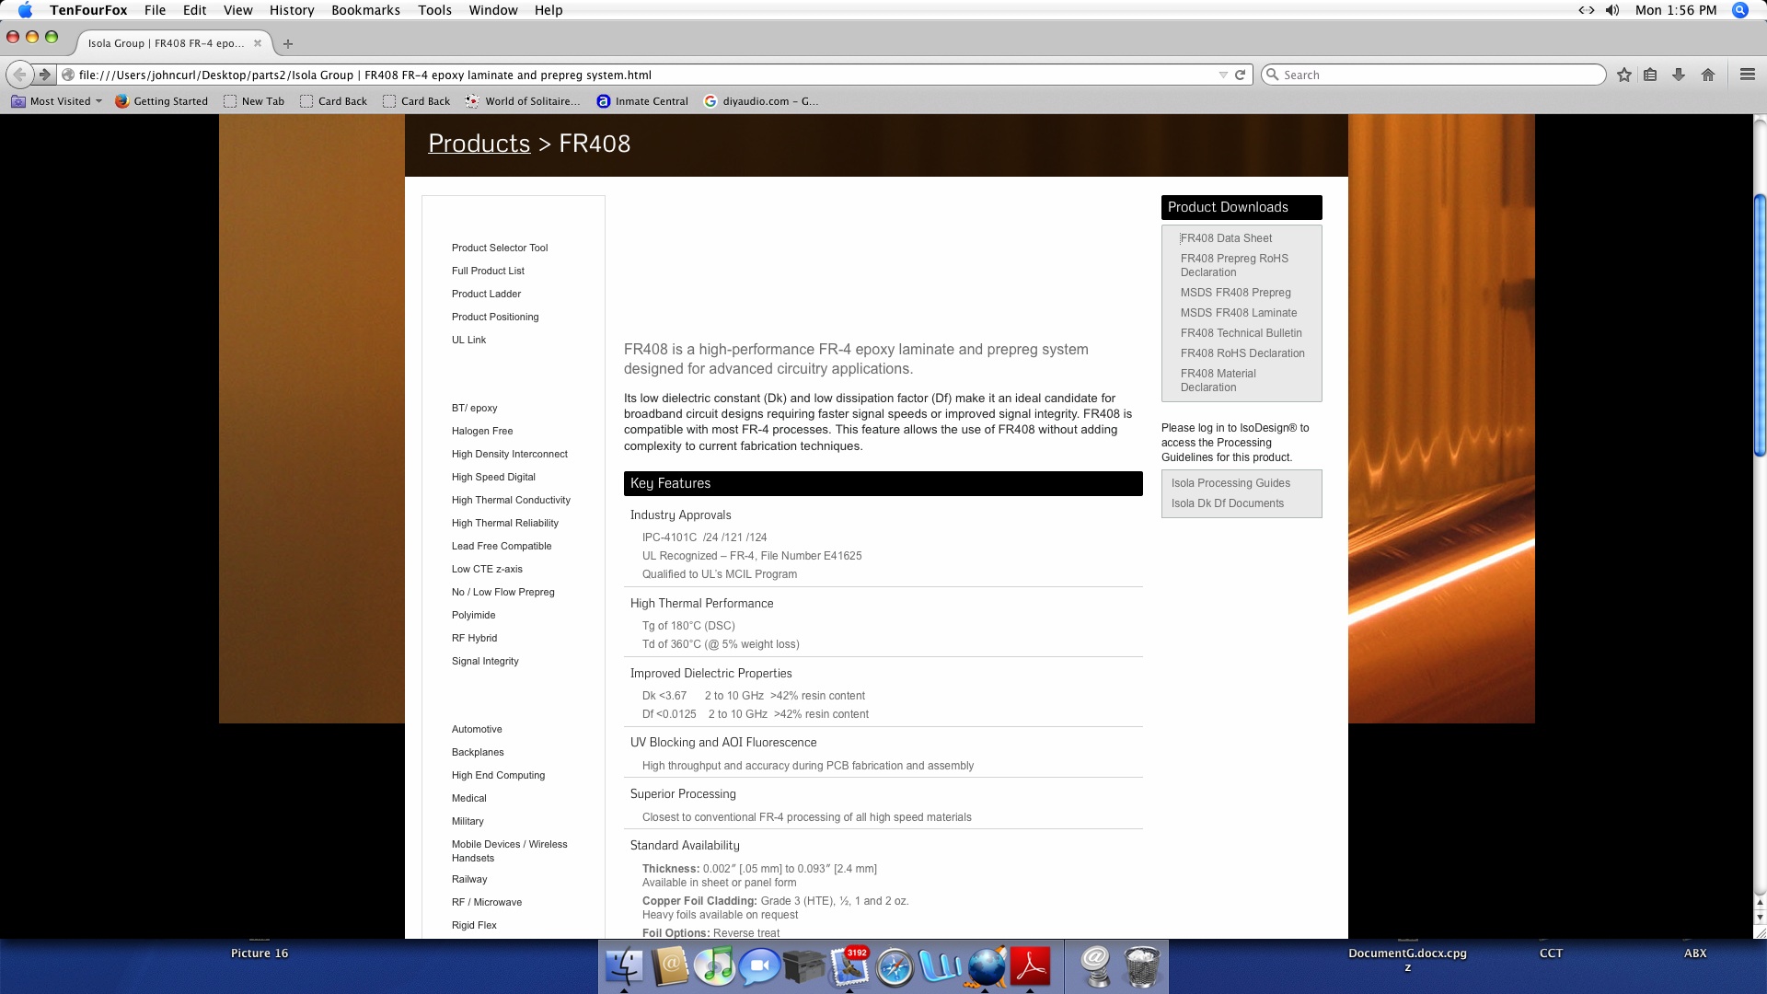Open the Tools menu

pos(434,10)
